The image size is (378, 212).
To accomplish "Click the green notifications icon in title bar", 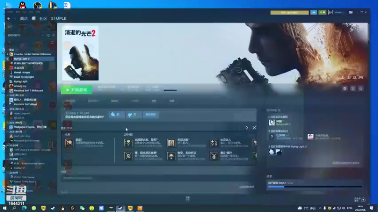I will [322, 13].
